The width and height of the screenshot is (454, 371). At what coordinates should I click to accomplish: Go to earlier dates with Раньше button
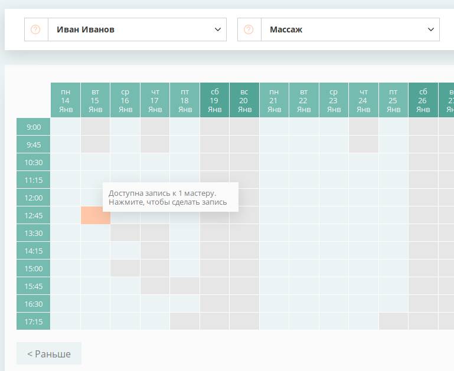tap(49, 354)
